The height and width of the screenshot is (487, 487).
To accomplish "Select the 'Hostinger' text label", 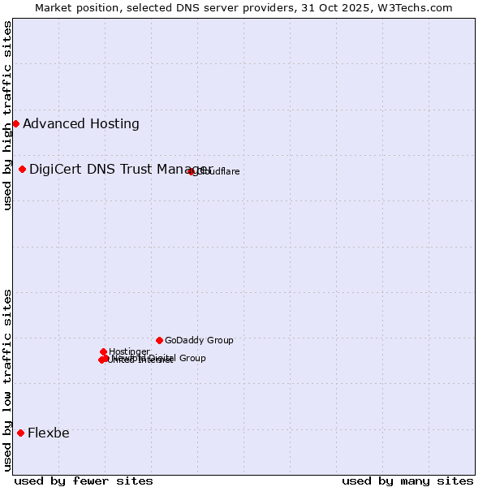I will (129, 352).
